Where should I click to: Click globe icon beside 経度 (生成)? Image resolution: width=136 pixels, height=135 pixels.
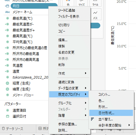point(8,83)
